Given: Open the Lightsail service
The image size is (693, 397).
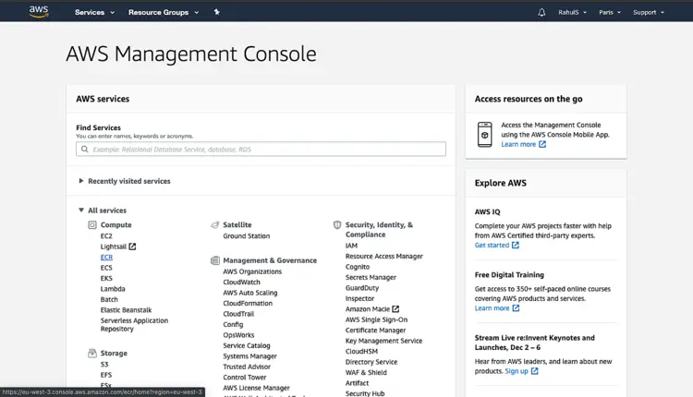Looking at the screenshot, I should click(x=113, y=247).
